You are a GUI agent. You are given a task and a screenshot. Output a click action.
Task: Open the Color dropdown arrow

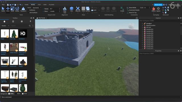click(x=83, y=13)
